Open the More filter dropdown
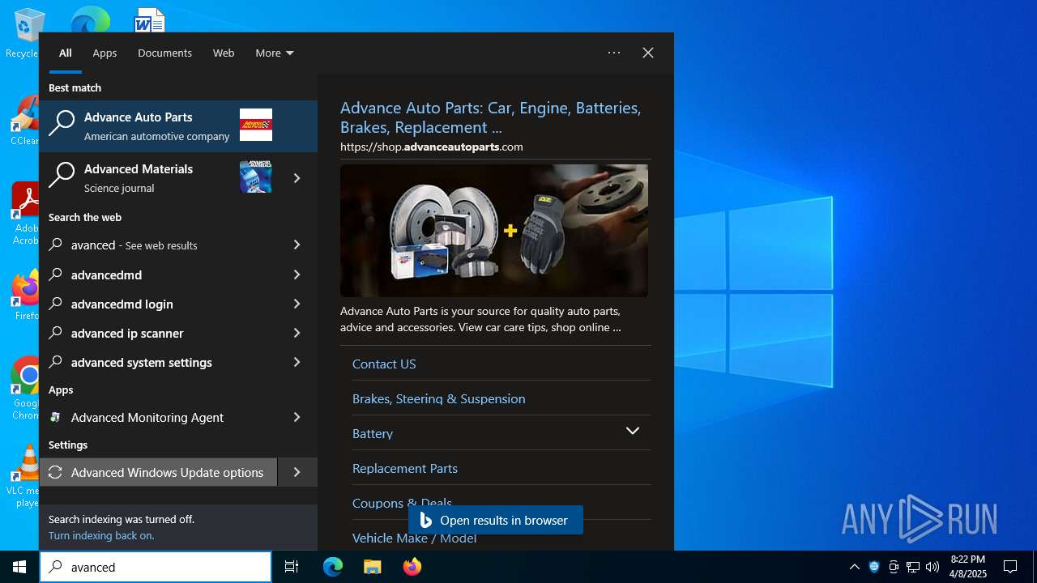Screen dimensions: 1037x583 point(275,53)
